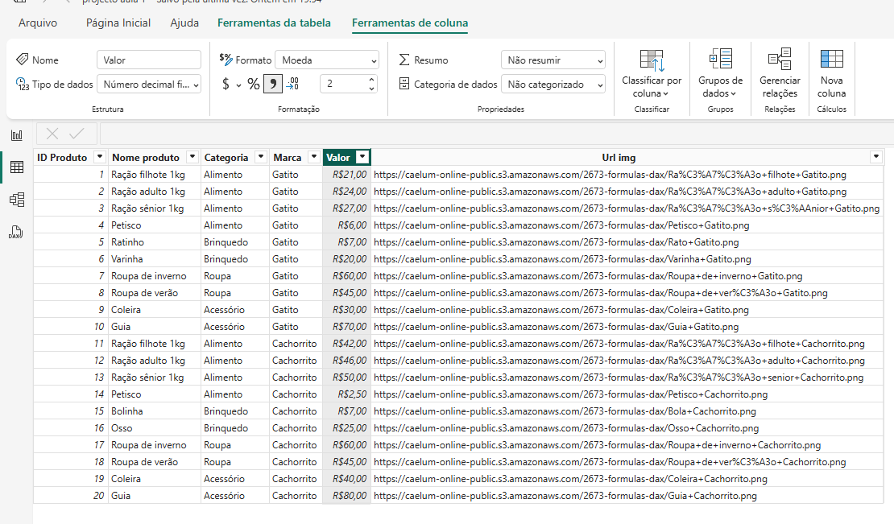The height and width of the screenshot is (524, 894).
Task: Open the Model view sidebar icon
Action: click(x=17, y=200)
